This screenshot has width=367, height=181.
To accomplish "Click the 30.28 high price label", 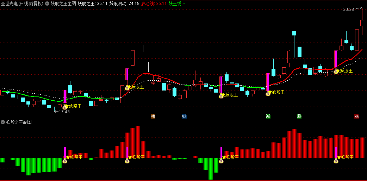I will [x=348, y=9].
